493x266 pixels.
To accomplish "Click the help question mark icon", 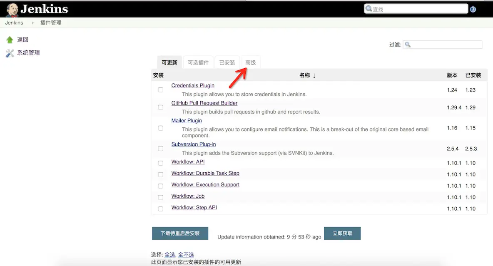I will pos(473,10).
